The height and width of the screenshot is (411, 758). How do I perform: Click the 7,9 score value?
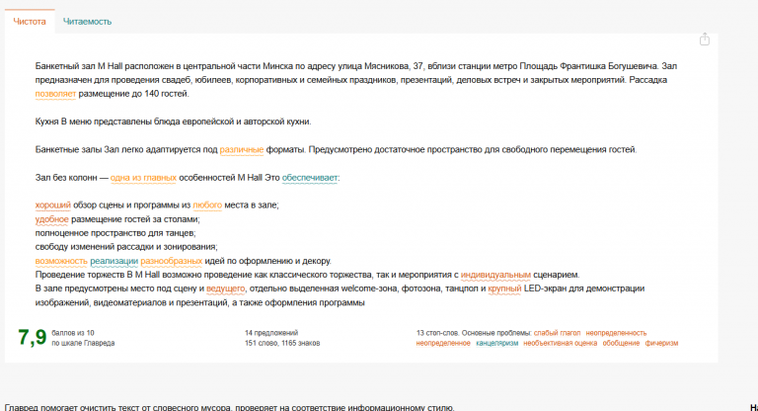pos(32,338)
